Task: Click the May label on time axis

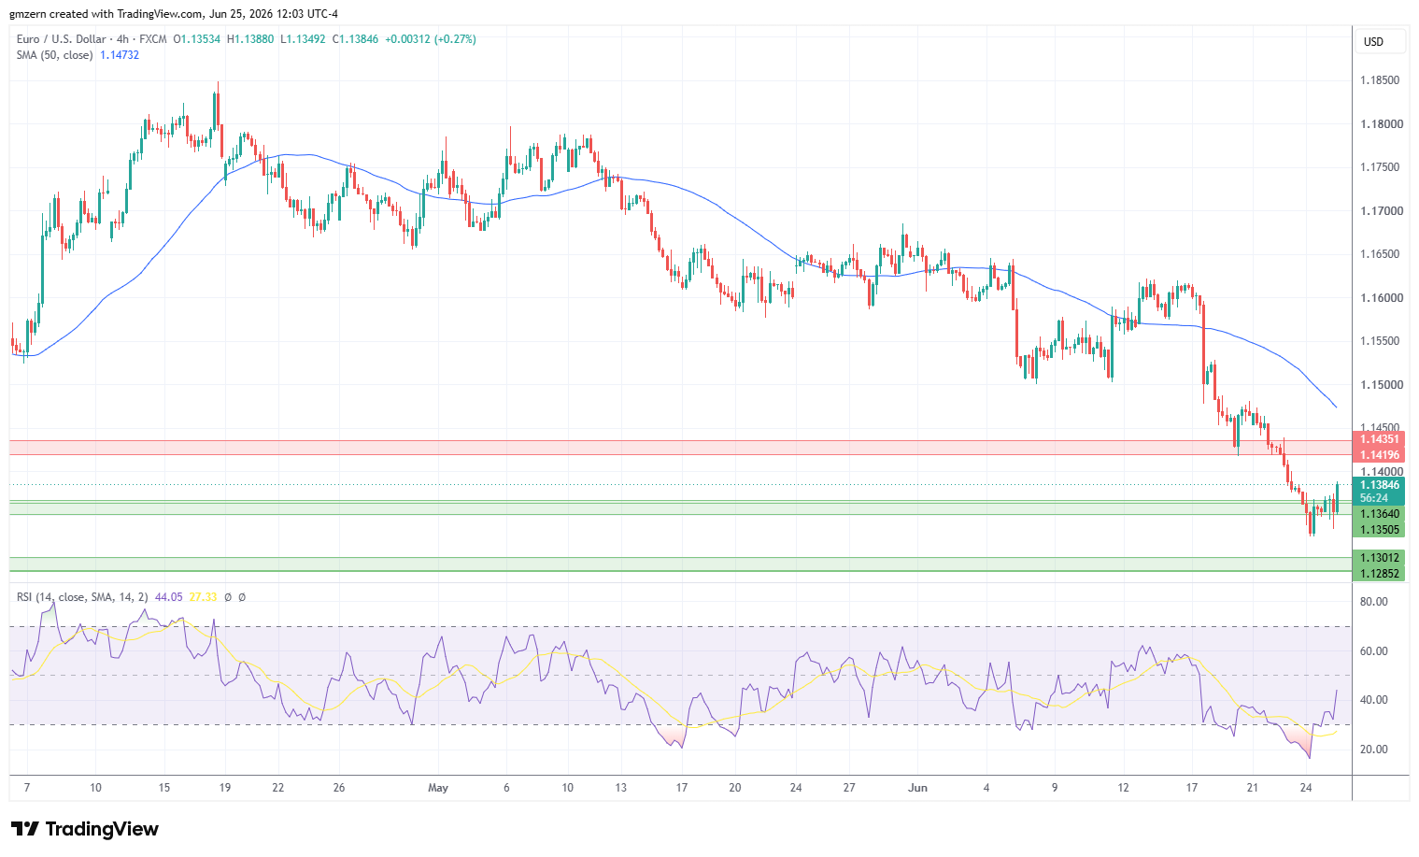Action: pos(438,788)
